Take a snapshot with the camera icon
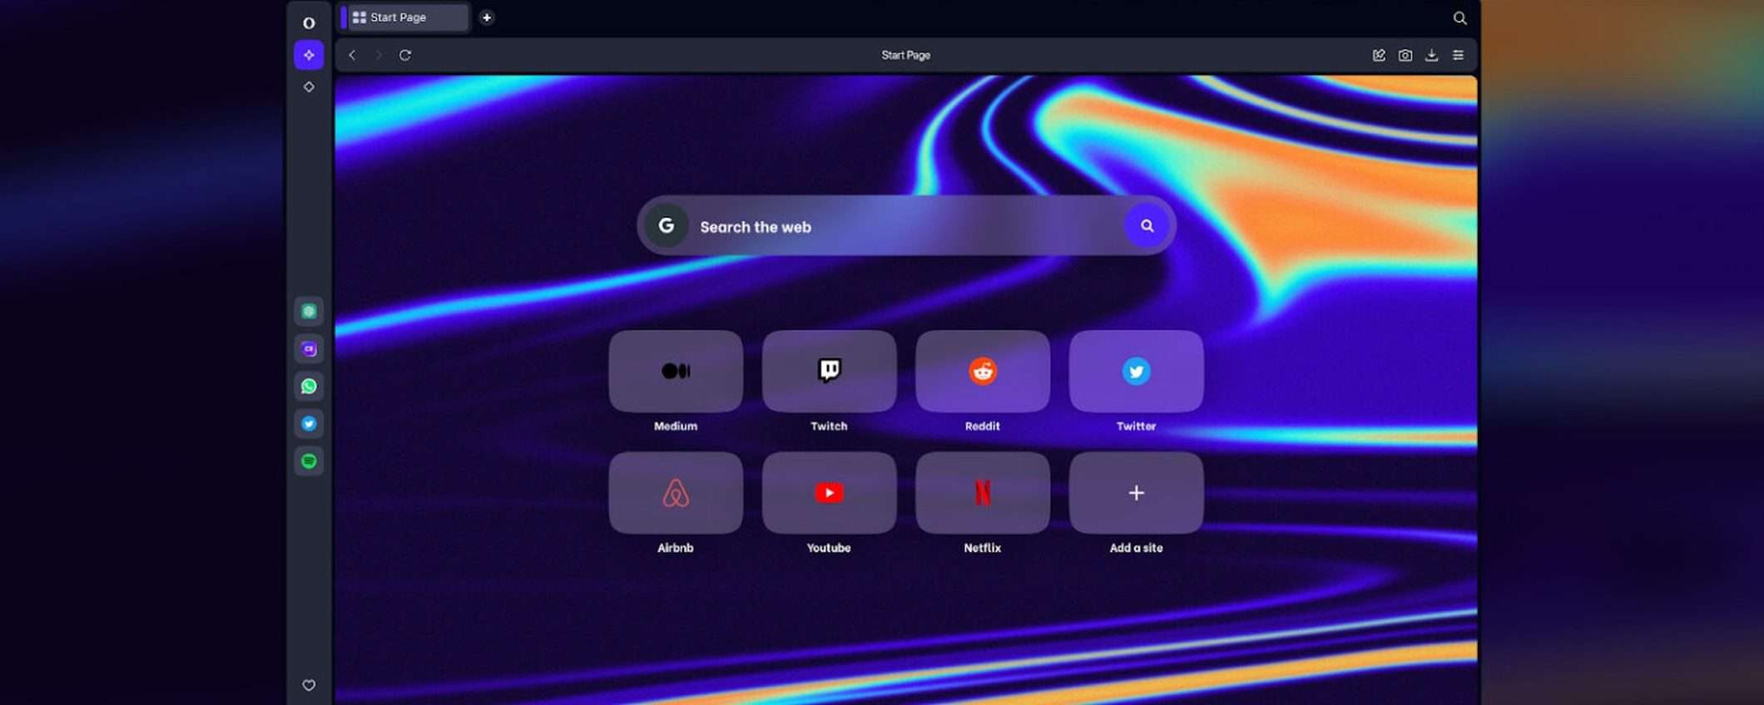This screenshot has width=1764, height=705. [1405, 55]
